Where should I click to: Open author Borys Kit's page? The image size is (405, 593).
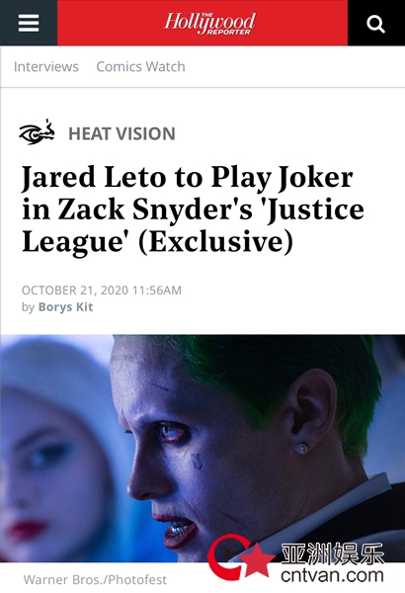65,306
